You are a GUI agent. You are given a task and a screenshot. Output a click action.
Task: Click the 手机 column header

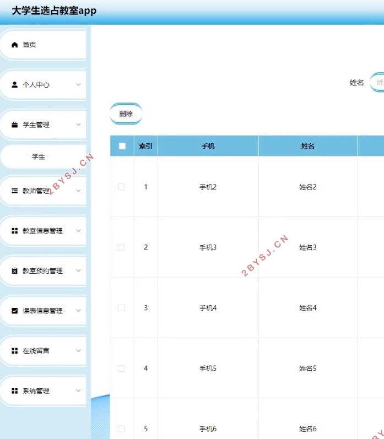tap(208, 146)
